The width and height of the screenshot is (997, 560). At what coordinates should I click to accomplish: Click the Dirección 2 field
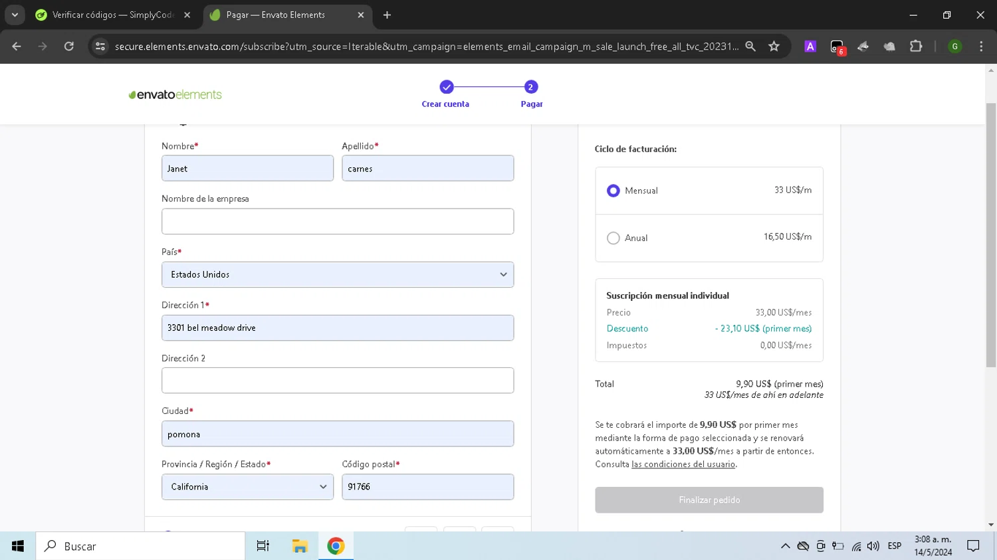(x=338, y=381)
